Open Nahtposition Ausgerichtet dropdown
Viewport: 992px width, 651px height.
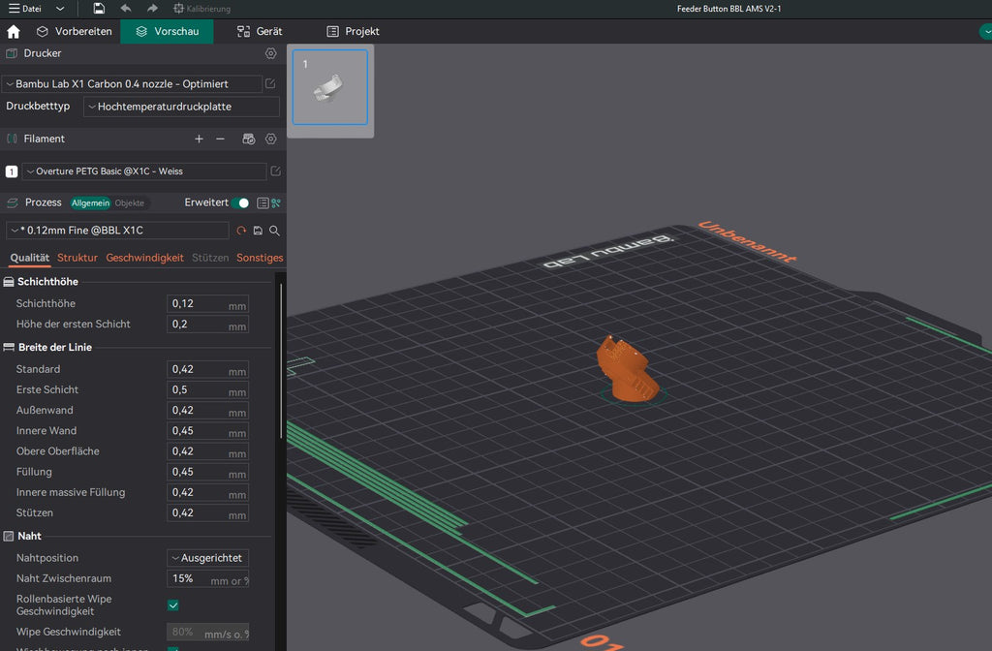point(208,558)
